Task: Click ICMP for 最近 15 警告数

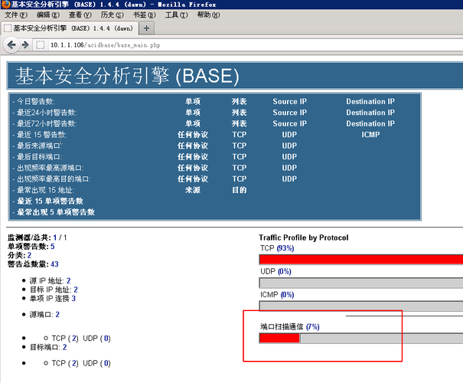Action: 370,135
